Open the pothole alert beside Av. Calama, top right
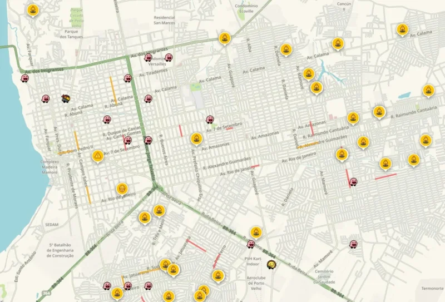The width and height of the screenshot is (445, 302). tap(402, 29)
